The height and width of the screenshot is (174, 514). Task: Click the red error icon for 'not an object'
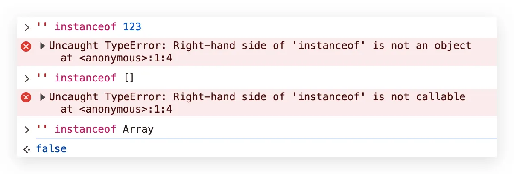point(26,47)
